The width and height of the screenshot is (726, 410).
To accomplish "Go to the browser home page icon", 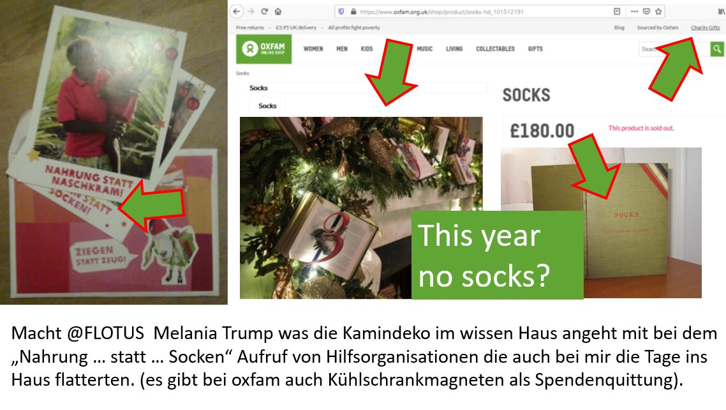I will [x=278, y=11].
